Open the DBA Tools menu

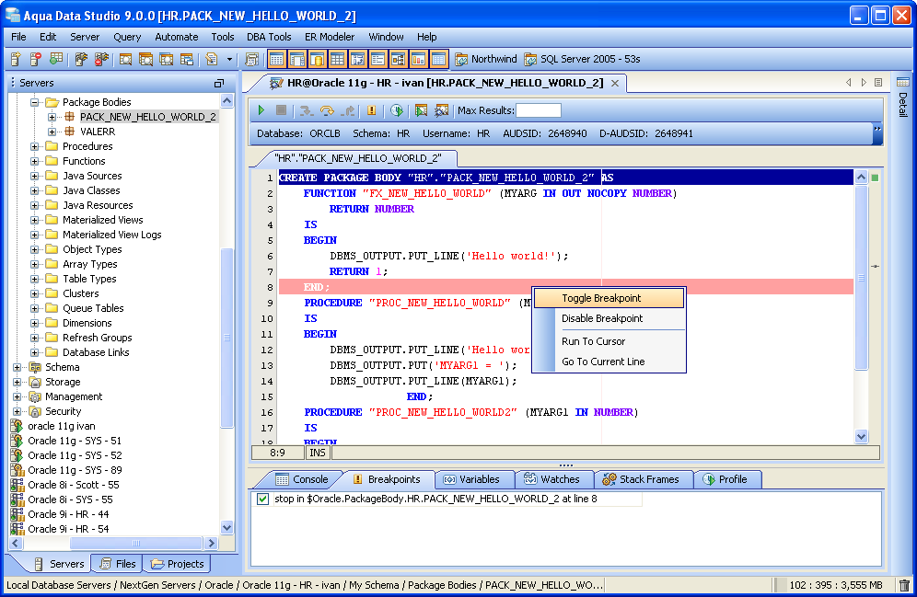tap(269, 37)
